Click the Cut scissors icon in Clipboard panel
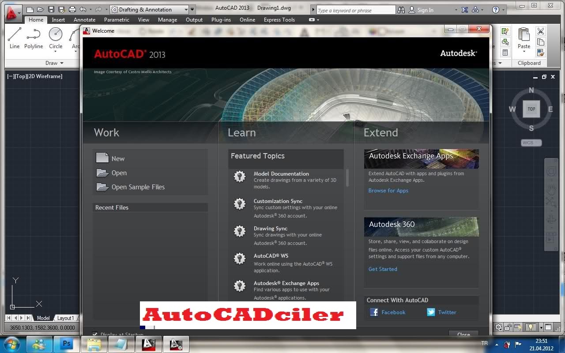 click(541, 31)
